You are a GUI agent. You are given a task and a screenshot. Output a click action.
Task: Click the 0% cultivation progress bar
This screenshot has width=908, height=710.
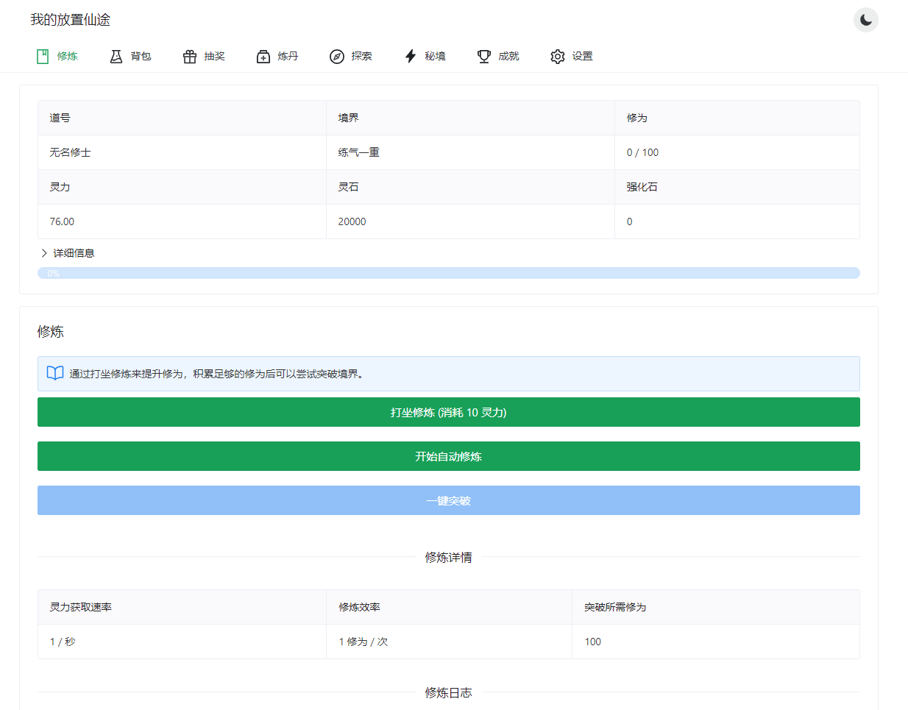tap(448, 273)
